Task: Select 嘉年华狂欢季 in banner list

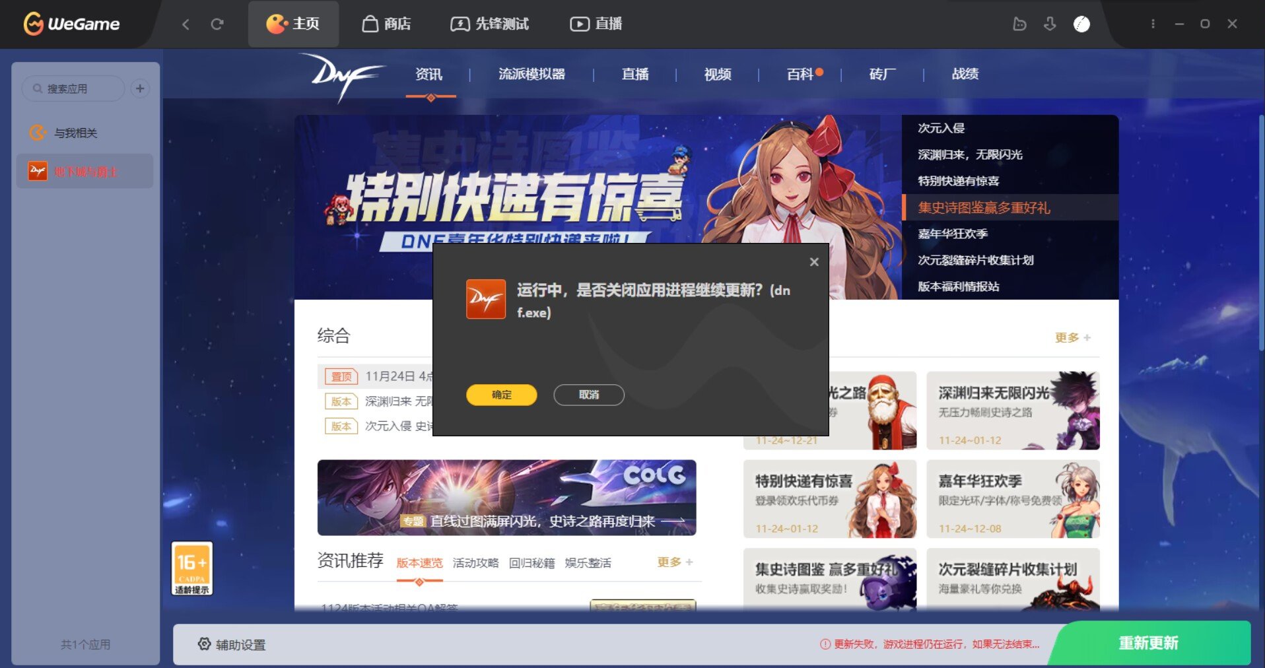Action: tap(1010, 234)
